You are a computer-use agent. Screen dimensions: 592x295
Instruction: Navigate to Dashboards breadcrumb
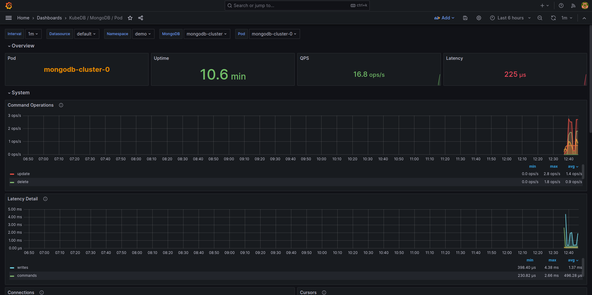[49, 18]
